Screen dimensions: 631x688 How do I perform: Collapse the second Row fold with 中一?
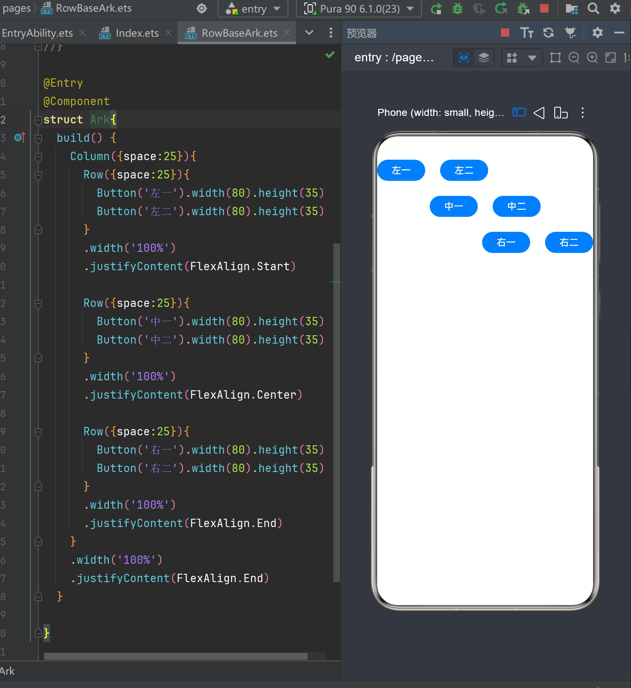point(38,304)
